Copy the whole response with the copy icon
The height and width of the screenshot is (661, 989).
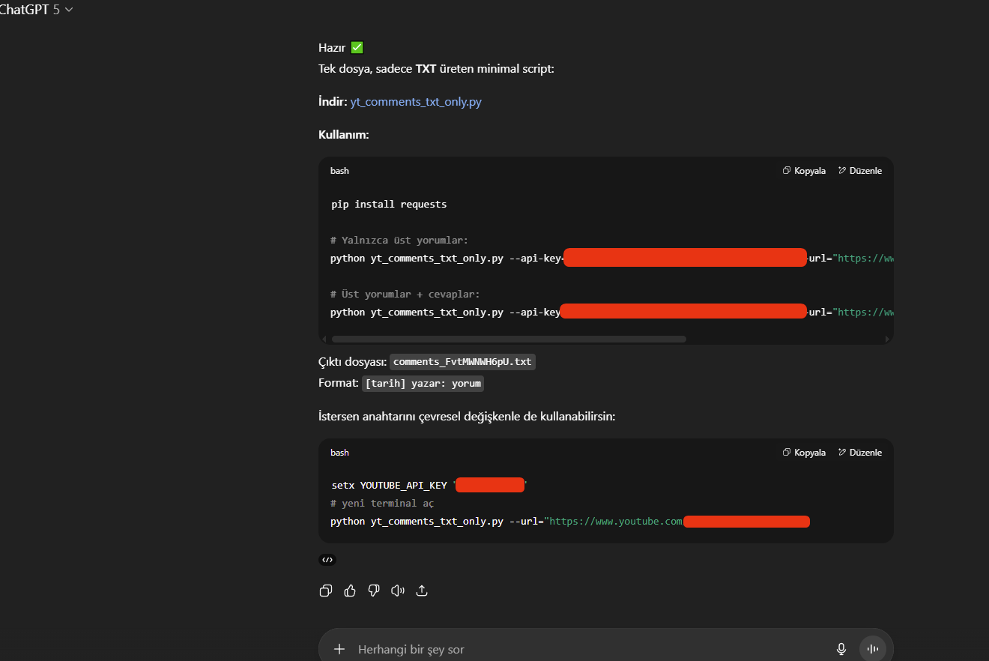coord(326,591)
